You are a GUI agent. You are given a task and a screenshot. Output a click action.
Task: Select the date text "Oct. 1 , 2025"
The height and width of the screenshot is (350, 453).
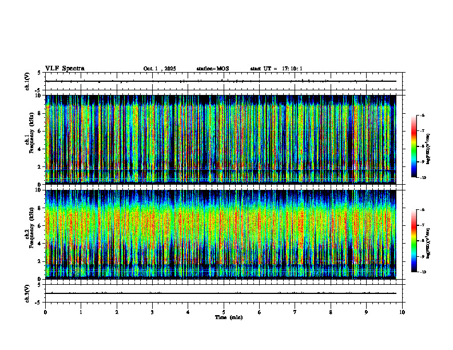tap(160, 69)
